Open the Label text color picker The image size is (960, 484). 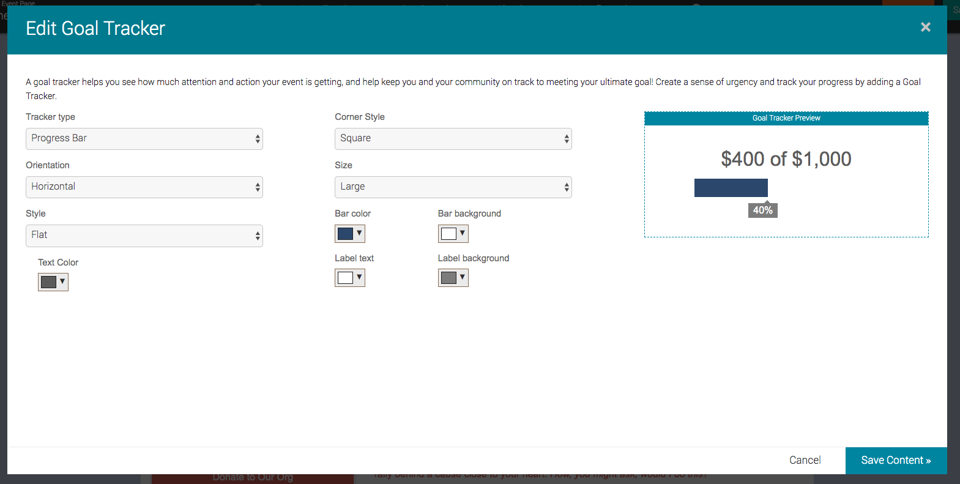[x=350, y=278]
